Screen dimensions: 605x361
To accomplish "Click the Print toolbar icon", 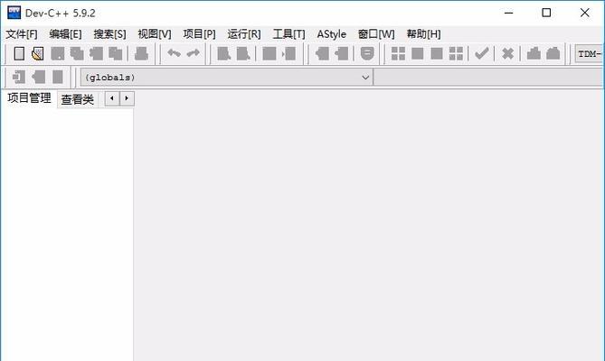I will point(141,54).
